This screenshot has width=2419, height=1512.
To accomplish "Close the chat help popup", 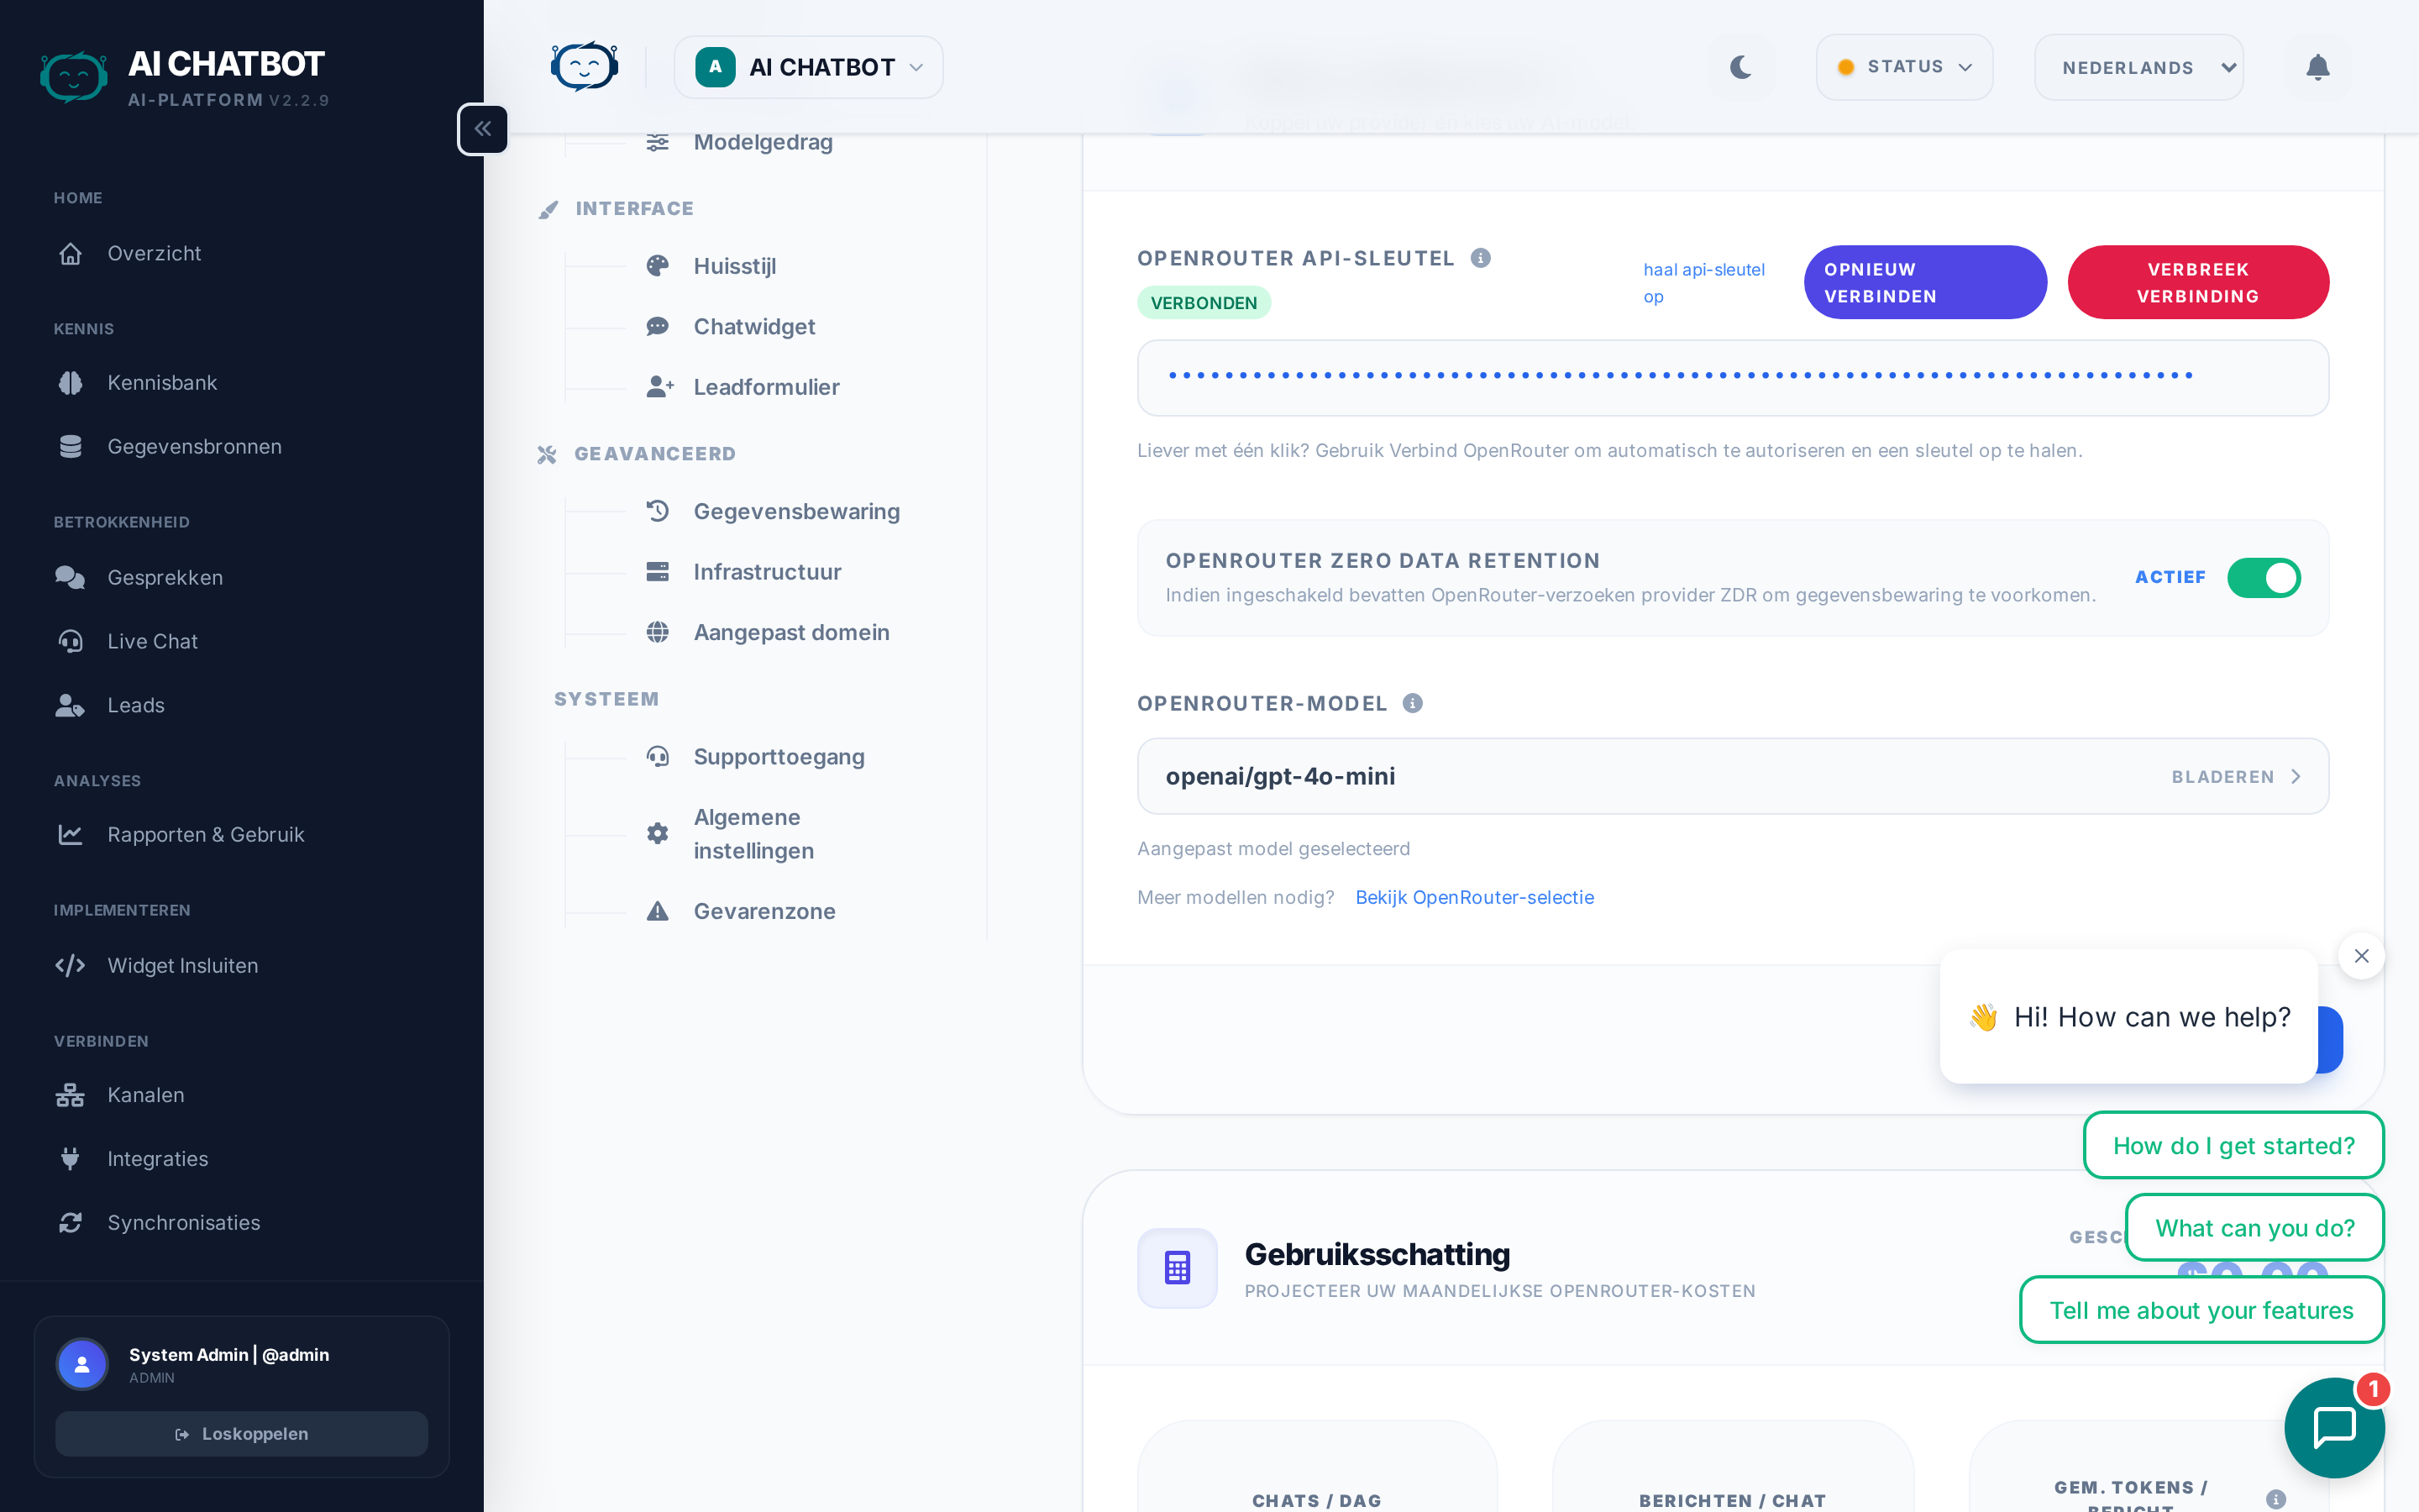I will click(2361, 956).
